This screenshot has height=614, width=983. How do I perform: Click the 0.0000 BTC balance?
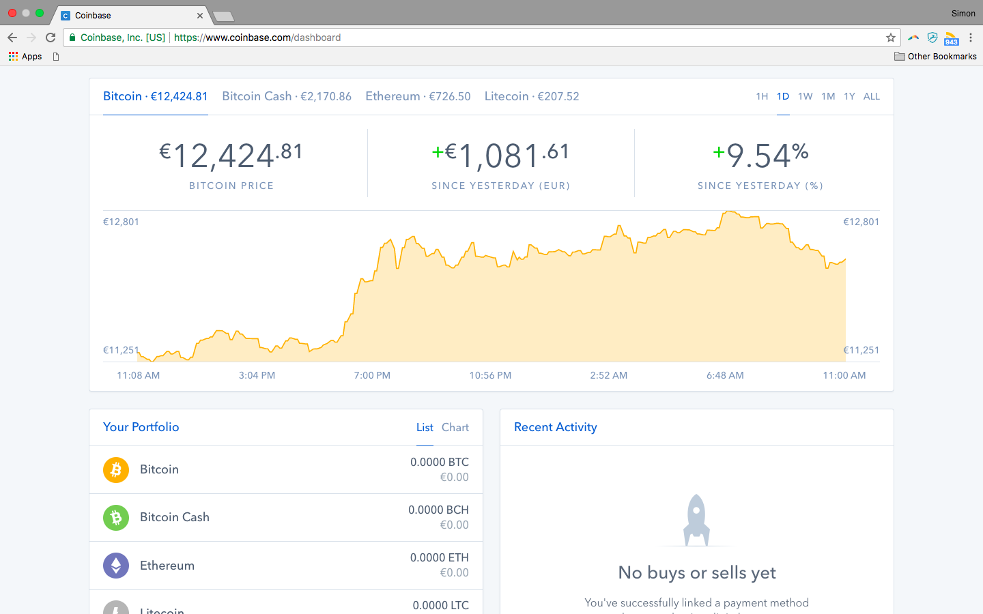pos(440,462)
